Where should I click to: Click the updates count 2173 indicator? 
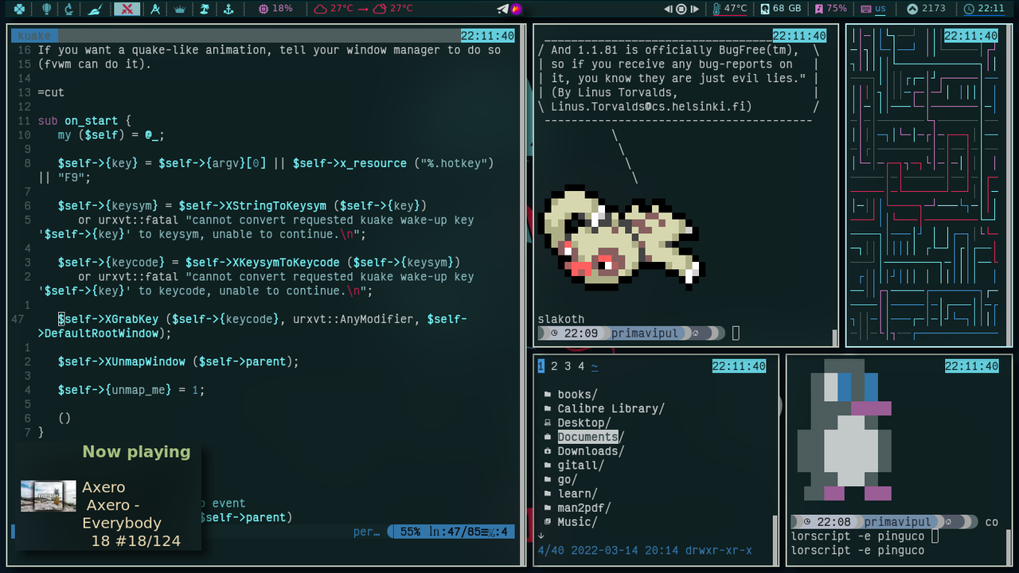(x=927, y=9)
